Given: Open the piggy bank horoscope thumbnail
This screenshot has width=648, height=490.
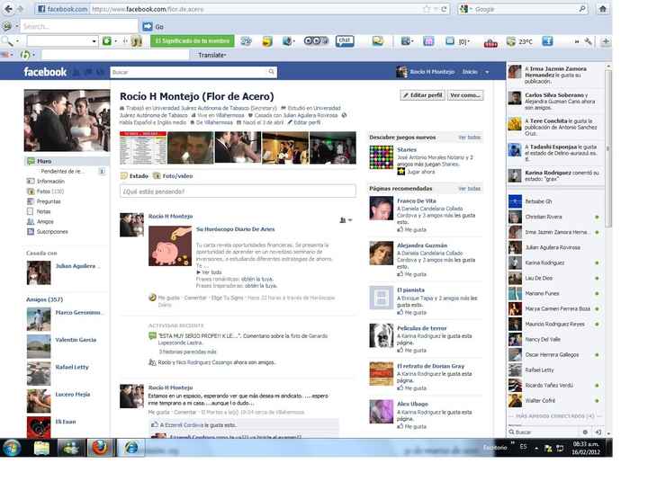Looking at the screenshot, I should pyautogui.click(x=170, y=246).
